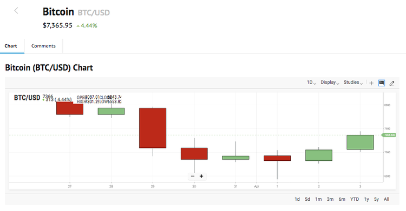Click the green candlestick on April 2
This screenshot has width=406, height=211.
(x=319, y=155)
